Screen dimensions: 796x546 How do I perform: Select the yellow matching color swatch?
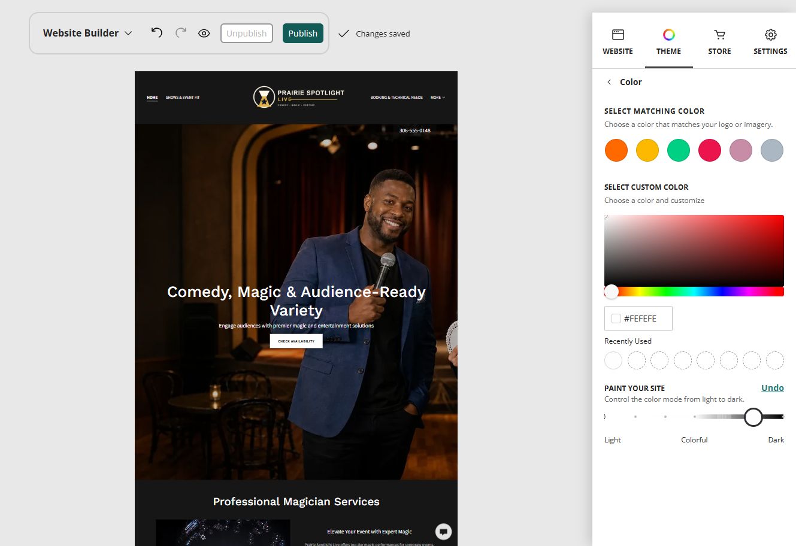[x=647, y=150]
